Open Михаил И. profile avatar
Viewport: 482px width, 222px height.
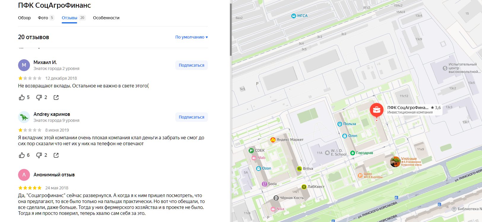[x=24, y=65]
